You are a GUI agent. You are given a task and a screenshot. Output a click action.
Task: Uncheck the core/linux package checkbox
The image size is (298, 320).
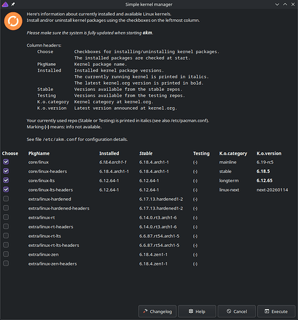tap(6, 162)
